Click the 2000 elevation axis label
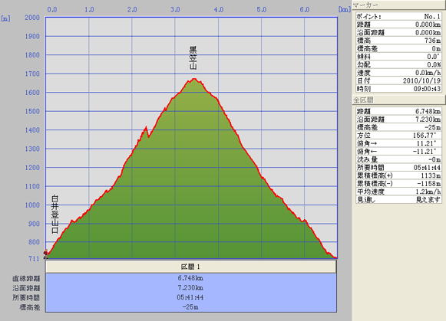This screenshot has height=321, width=446. point(32,18)
